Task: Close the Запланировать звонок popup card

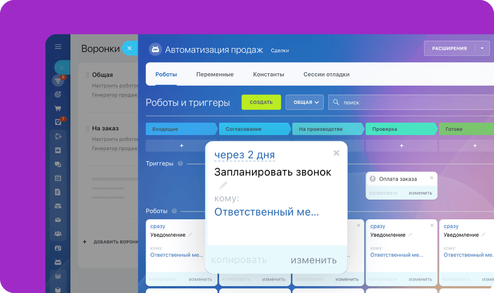Action: [337, 153]
